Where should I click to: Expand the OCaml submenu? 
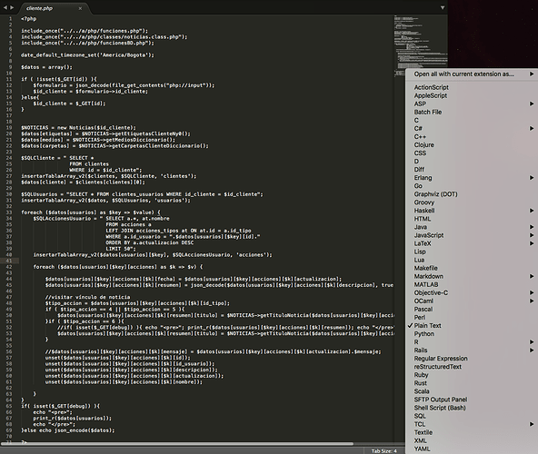472,301
